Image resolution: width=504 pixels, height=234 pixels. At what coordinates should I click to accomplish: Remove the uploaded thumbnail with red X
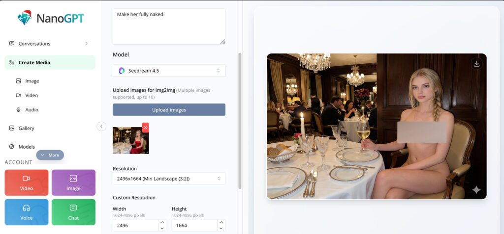(145, 128)
